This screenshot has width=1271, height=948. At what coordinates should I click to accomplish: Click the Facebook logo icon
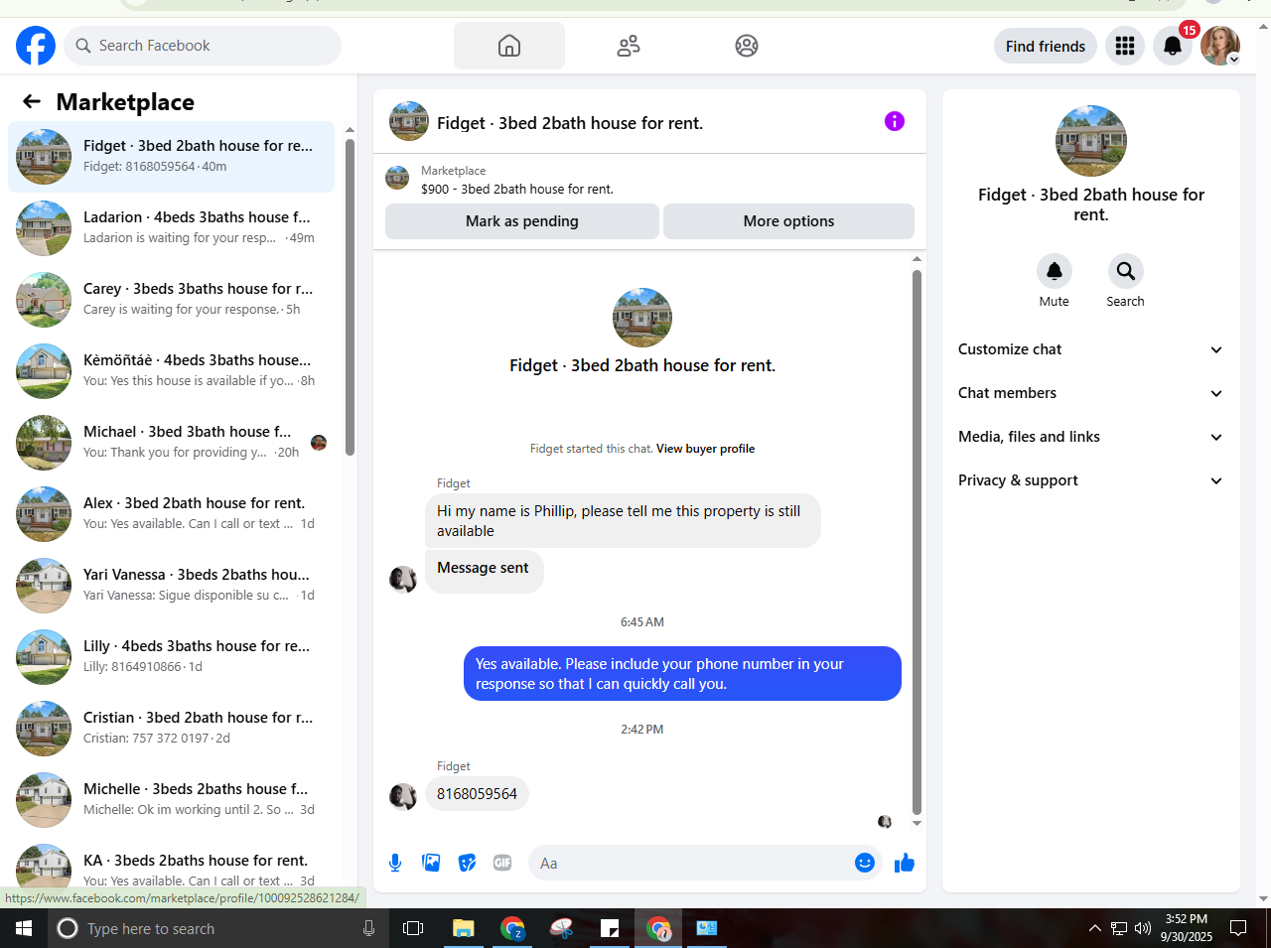pyautogui.click(x=36, y=46)
